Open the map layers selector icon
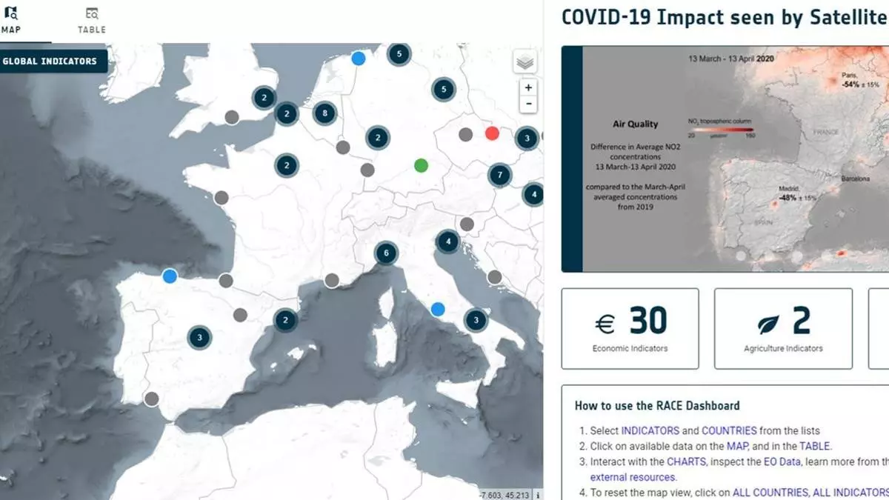This screenshot has height=500, width=889. click(525, 62)
